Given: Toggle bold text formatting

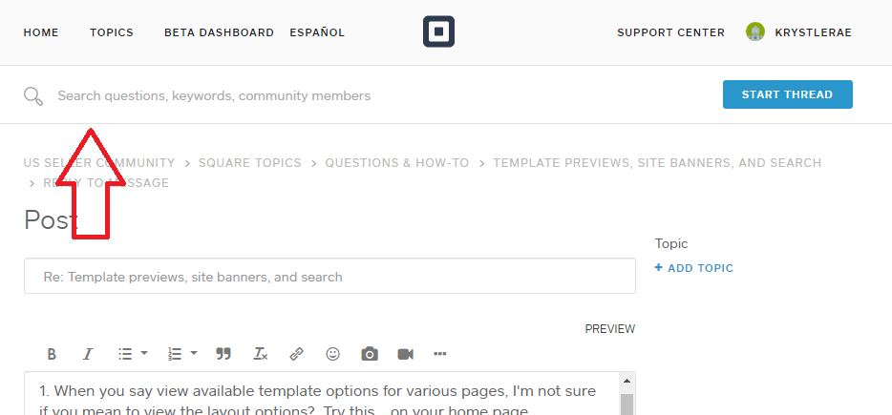Looking at the screenshot, I should [x=52, y=354].
